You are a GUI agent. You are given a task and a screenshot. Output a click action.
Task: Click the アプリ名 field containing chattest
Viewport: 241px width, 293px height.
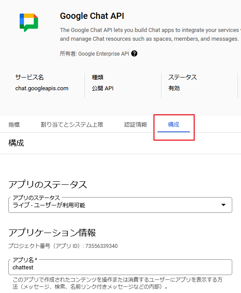[x=120, y=267]
